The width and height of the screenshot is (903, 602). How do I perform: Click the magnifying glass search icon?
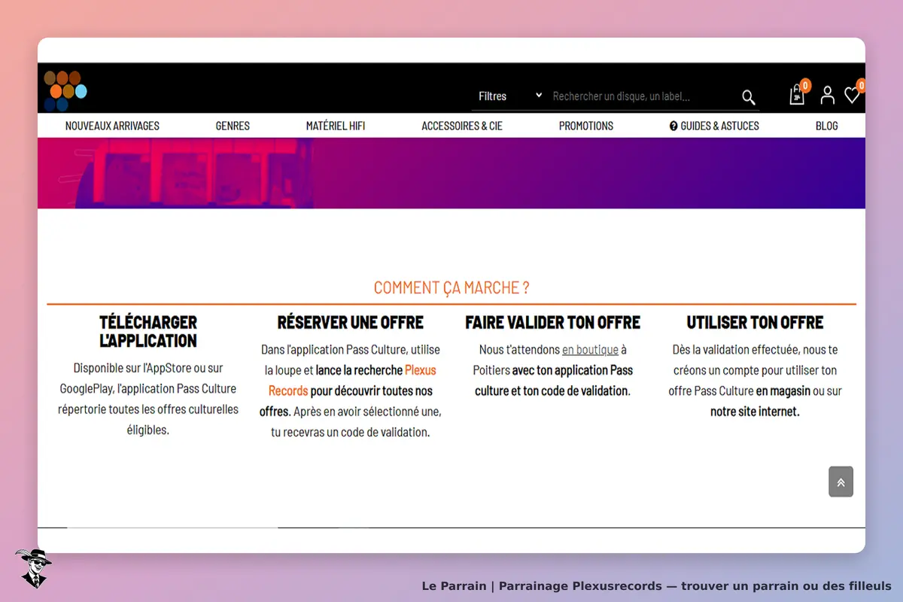coord(748,97)
